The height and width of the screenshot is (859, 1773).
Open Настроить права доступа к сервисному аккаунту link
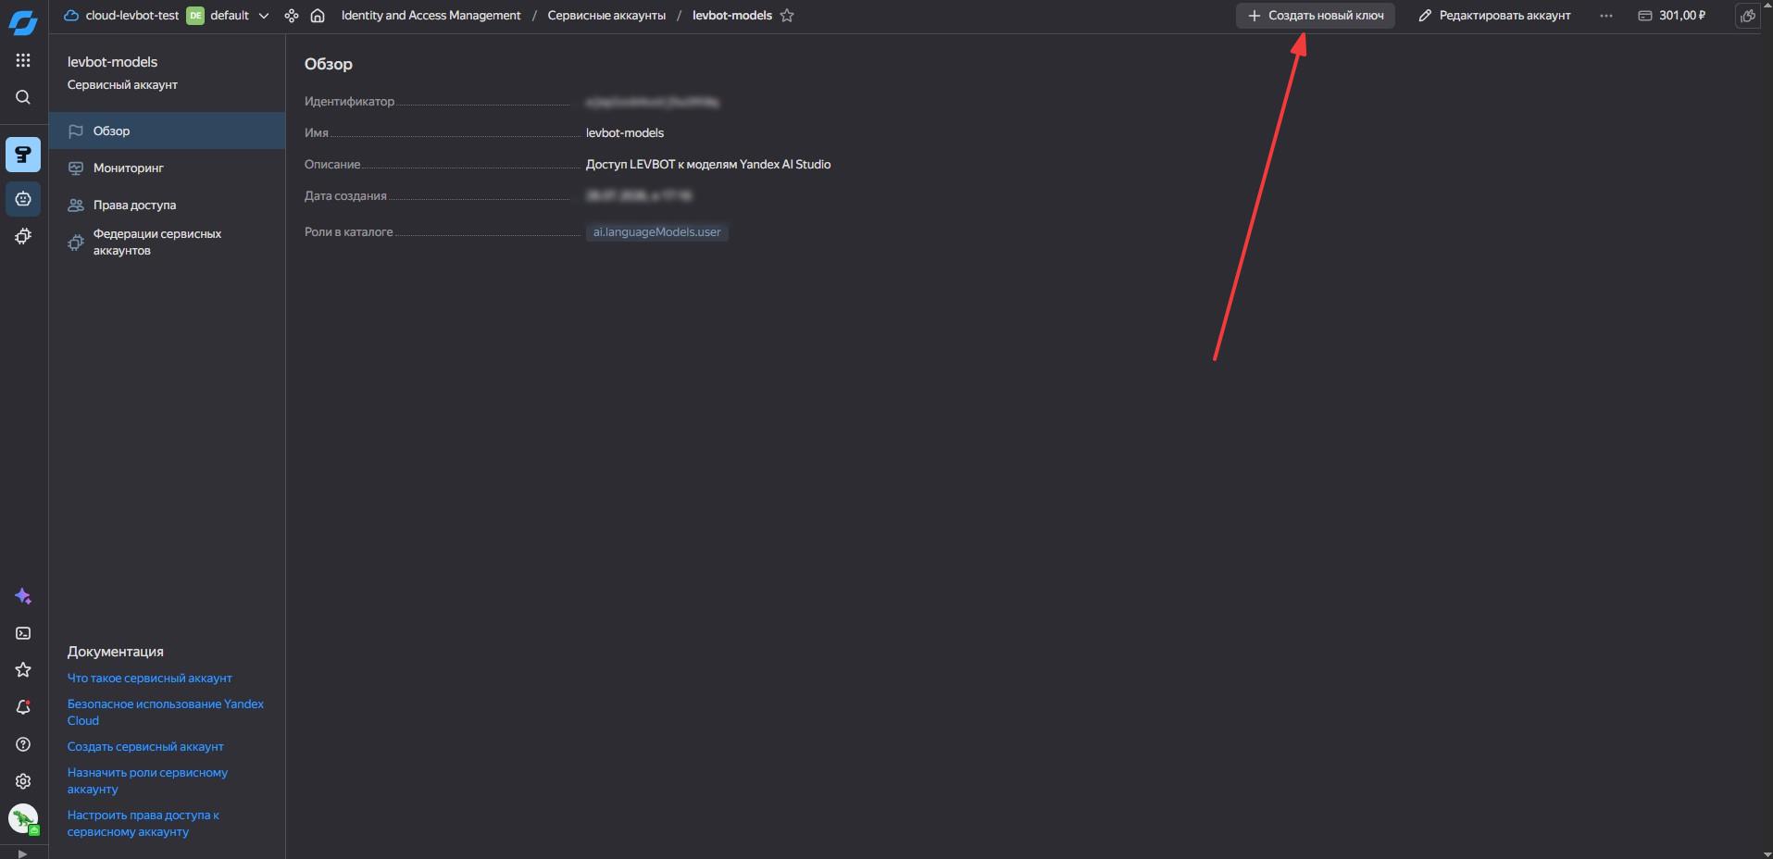144,824
